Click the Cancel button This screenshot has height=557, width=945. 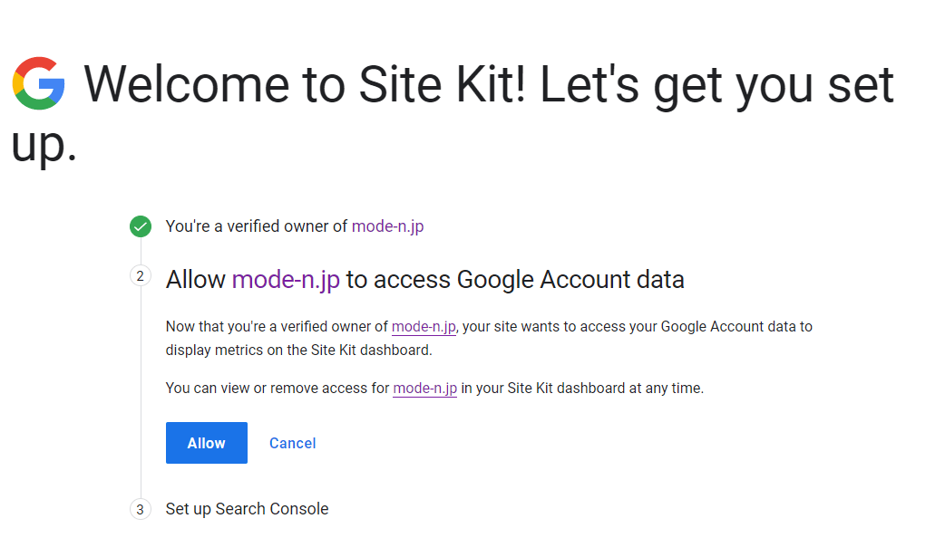292,443
